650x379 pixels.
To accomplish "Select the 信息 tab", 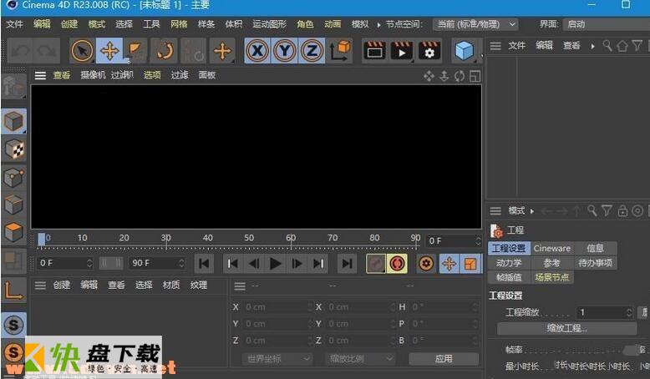I will (x=596, y=249).
